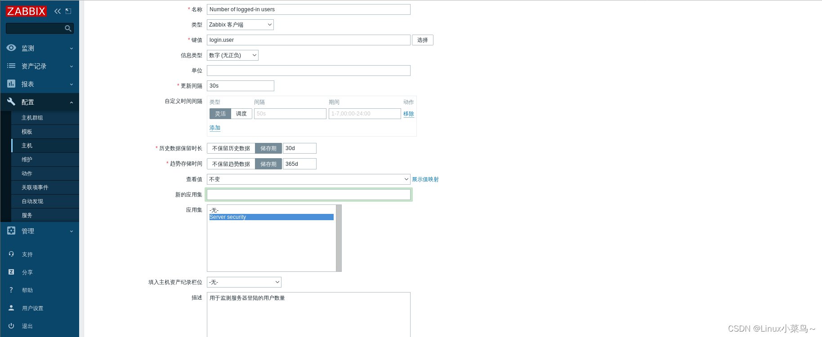This screenshot has width=822, height=337.
Task: Open the 填入主机资产纪录栏位 dropdown
Action: coord(244,282)
